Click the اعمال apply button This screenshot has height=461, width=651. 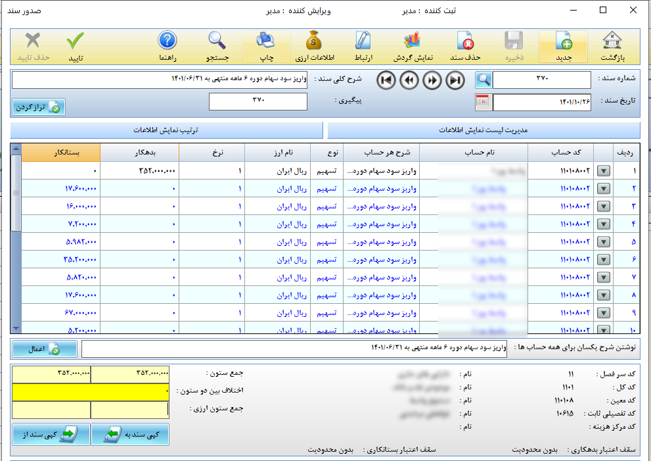click(x=45, y=349)
